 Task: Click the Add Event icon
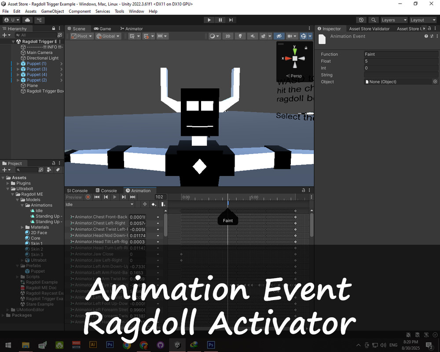tap(163, 204)
